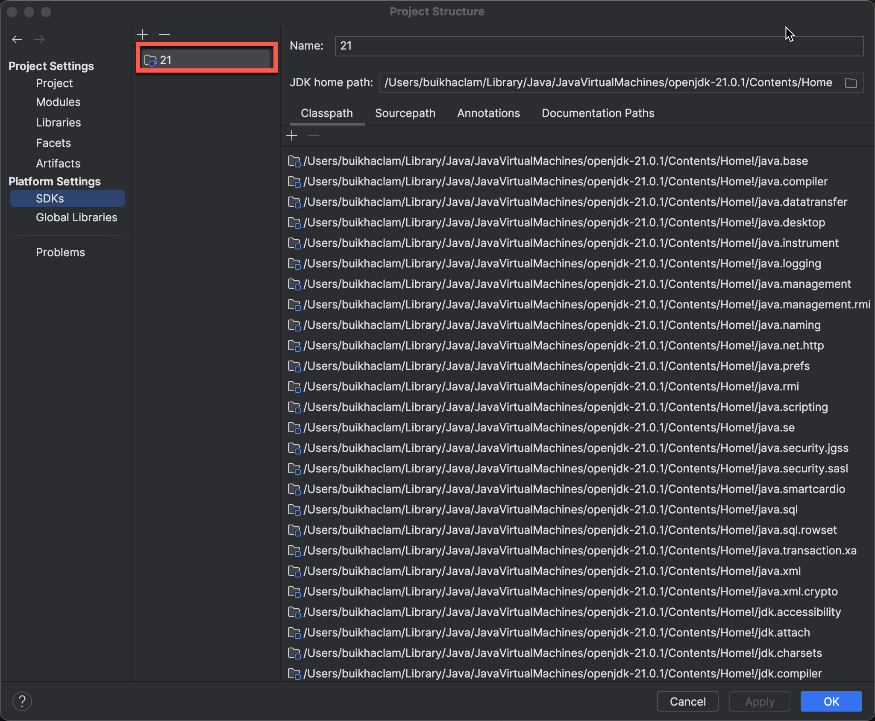The image size is (875, 721).
Task: Select the java.scripting classpath entry
Action: click(566, 407)
